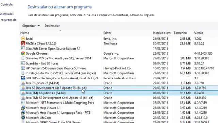Select Java SE Development Kit 7 Update 75
The width and height of the screenshot is (218, 123).
click(56, 88)
